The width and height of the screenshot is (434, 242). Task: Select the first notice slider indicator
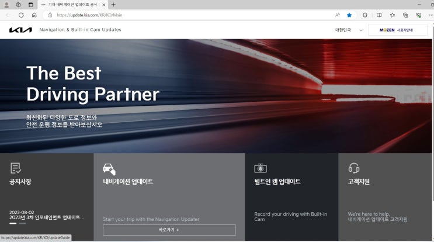pos(13,223)
